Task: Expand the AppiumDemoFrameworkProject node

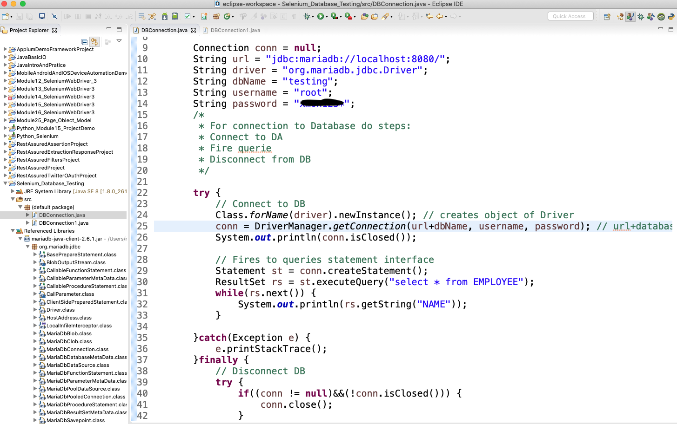Action: (x=6, y=49)
